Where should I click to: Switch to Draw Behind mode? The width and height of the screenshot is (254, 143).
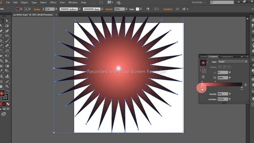pyautogui.click(x=4, y=109)
